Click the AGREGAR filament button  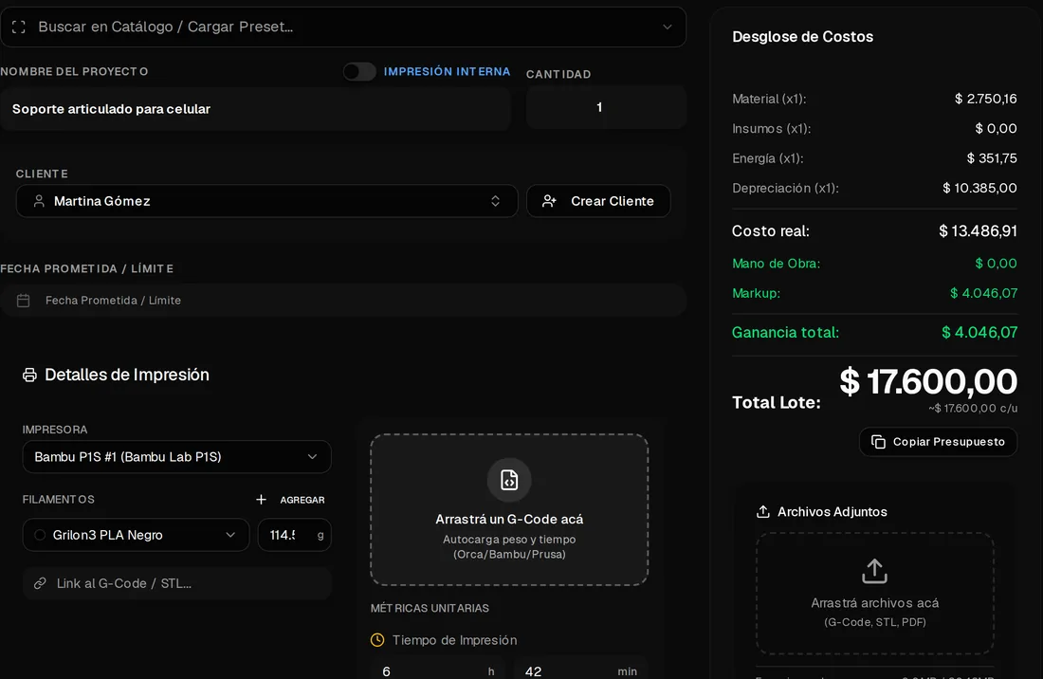click(x=291, y=500)
